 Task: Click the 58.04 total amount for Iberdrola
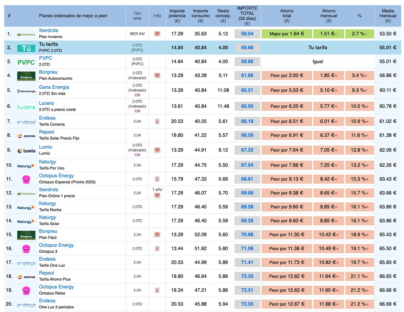click(x=247, y=34)
